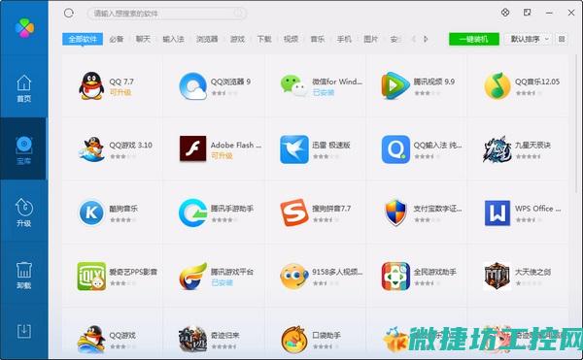Click the 搜狗拼音 7.7 icon
Image resolution: width=583 pixels, height=360 pixels.
coord(294,213)
